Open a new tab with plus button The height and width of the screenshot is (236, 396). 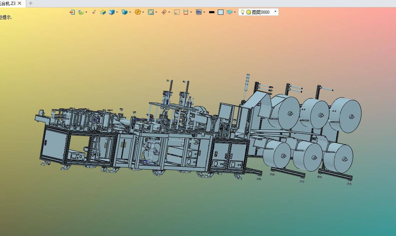[x=31, y=3]
